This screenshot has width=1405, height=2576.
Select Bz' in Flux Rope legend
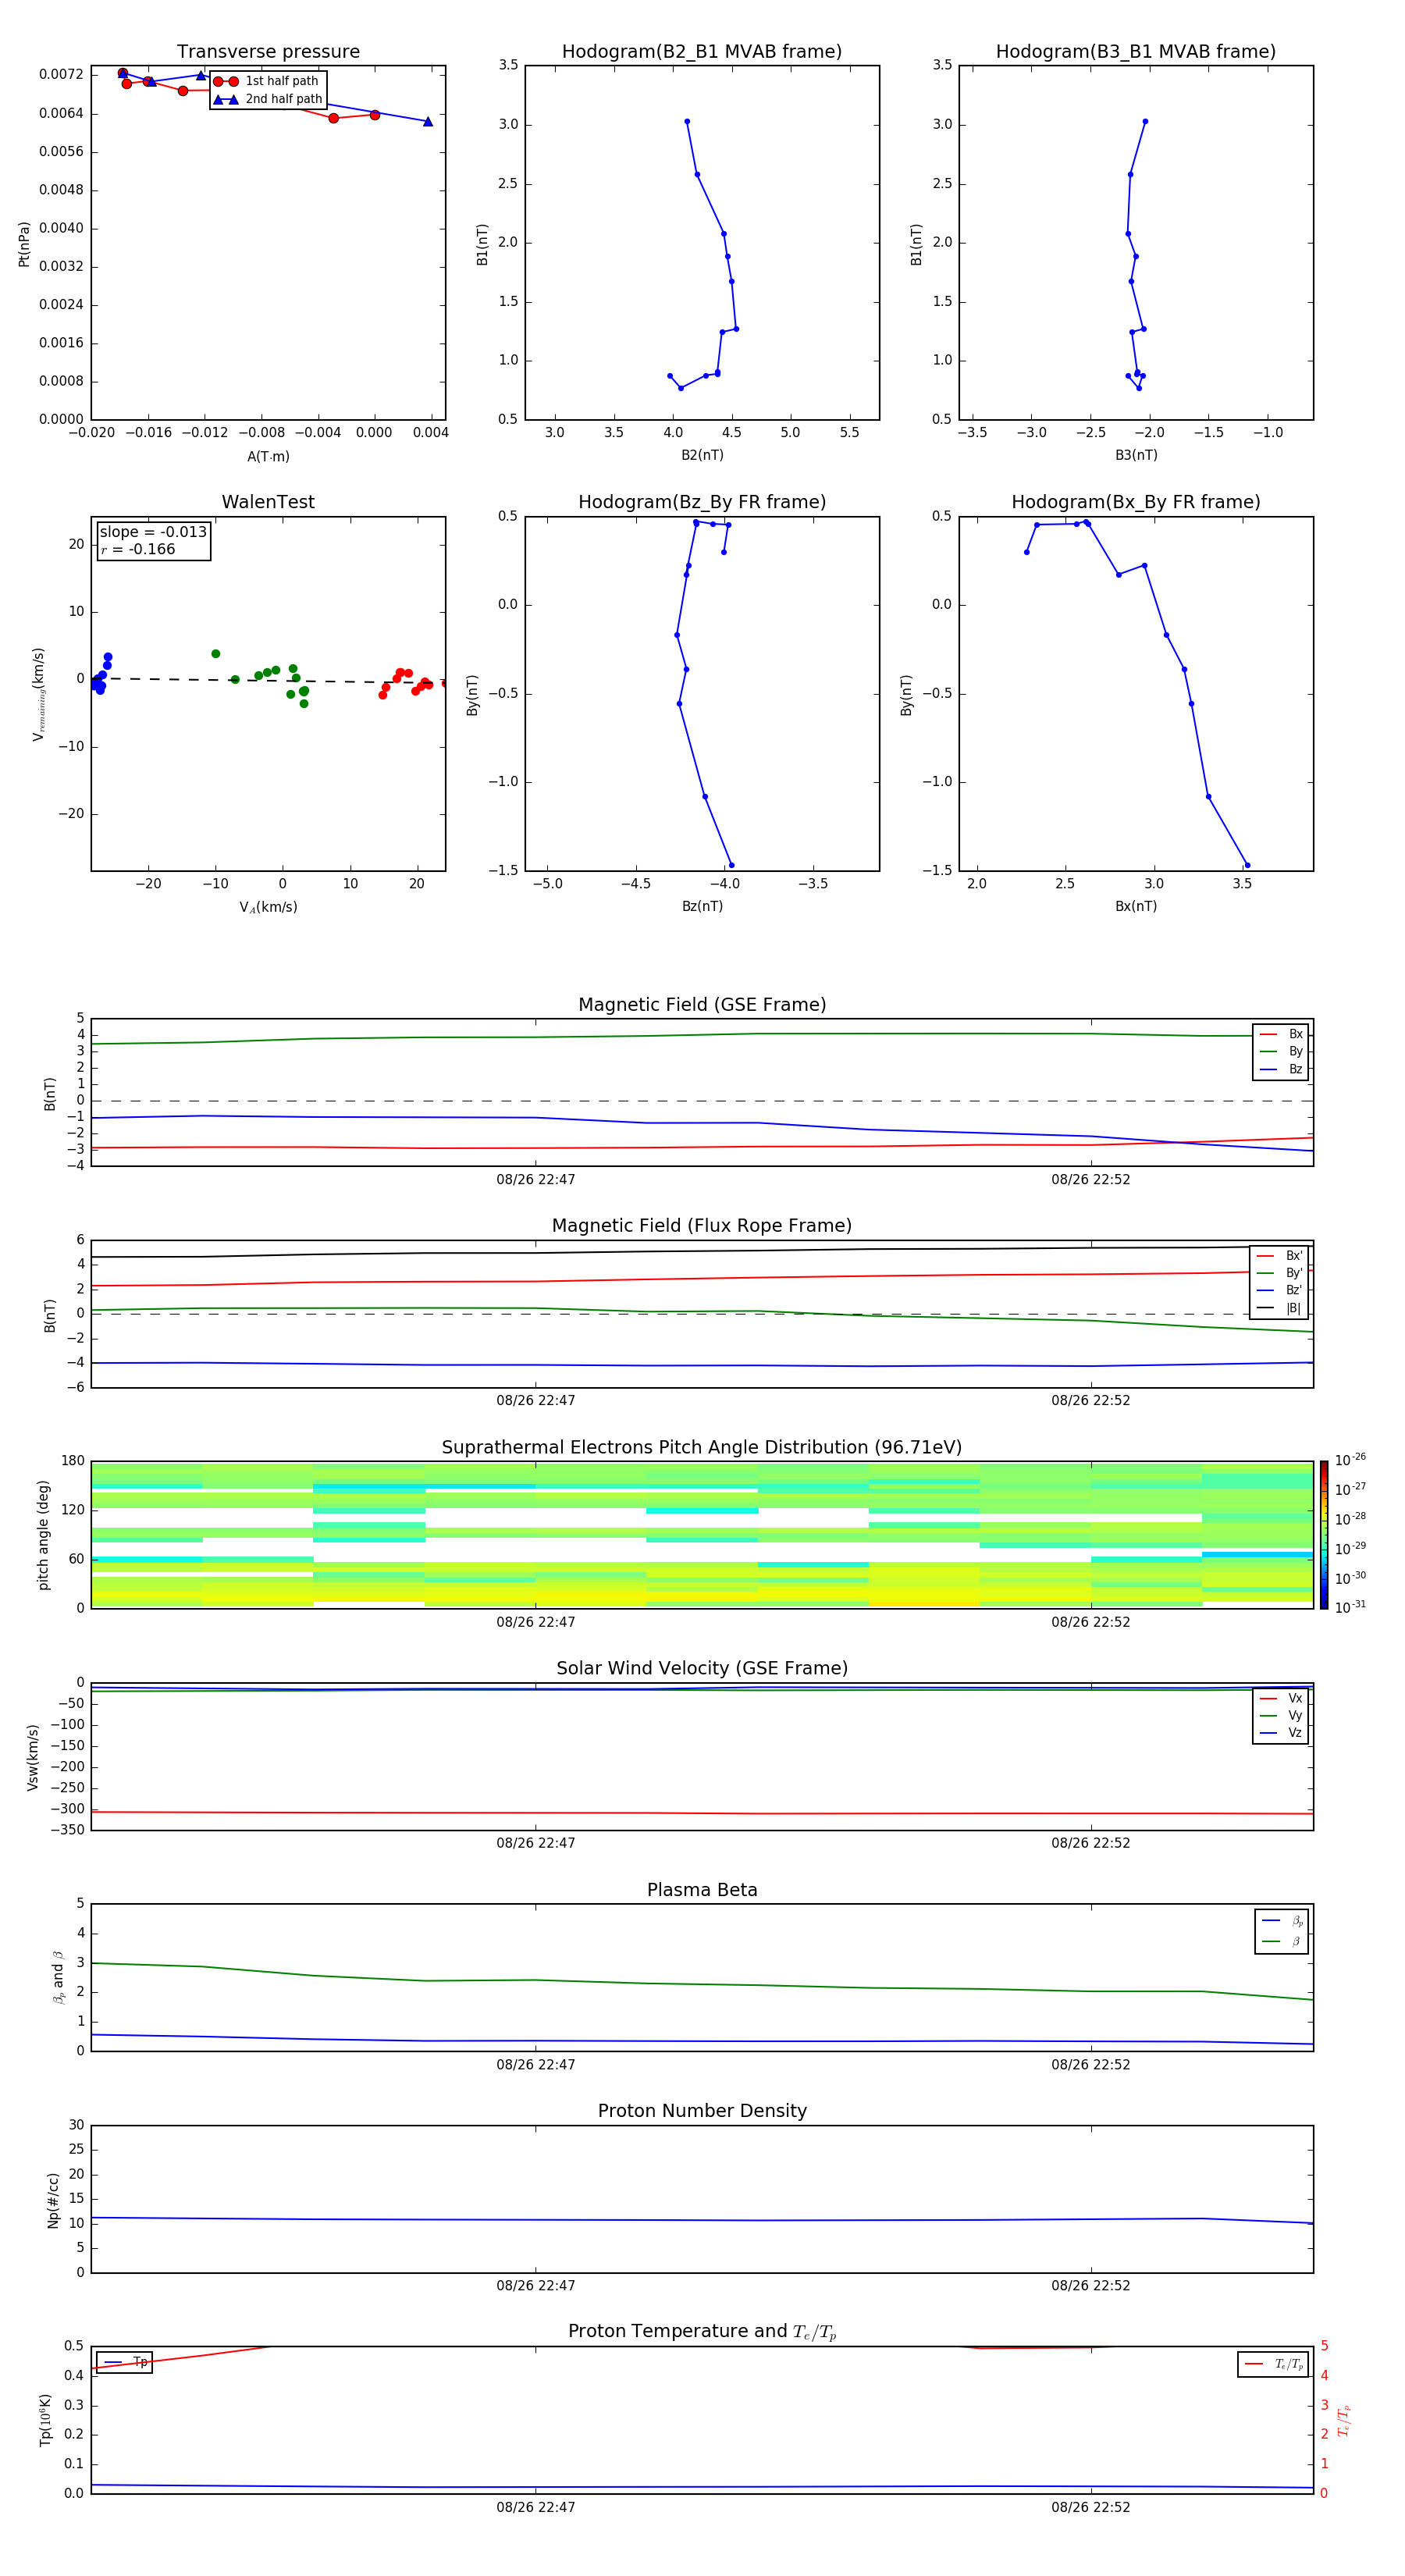tap(1280, 1290)
